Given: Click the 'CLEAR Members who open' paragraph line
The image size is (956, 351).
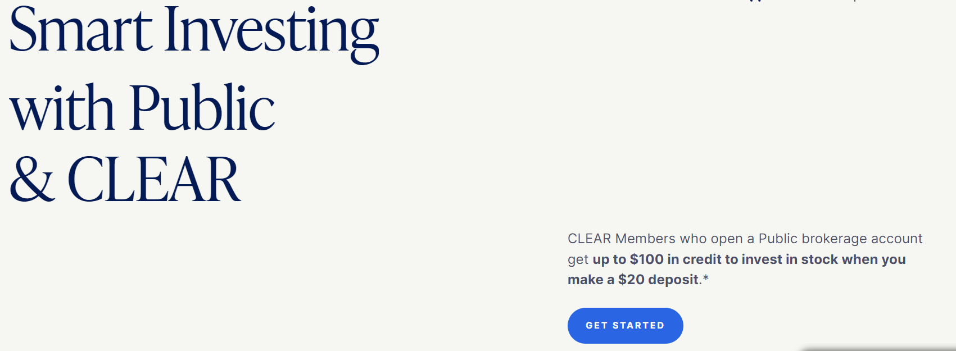Looking at the screenshot, I should [745, 239].
